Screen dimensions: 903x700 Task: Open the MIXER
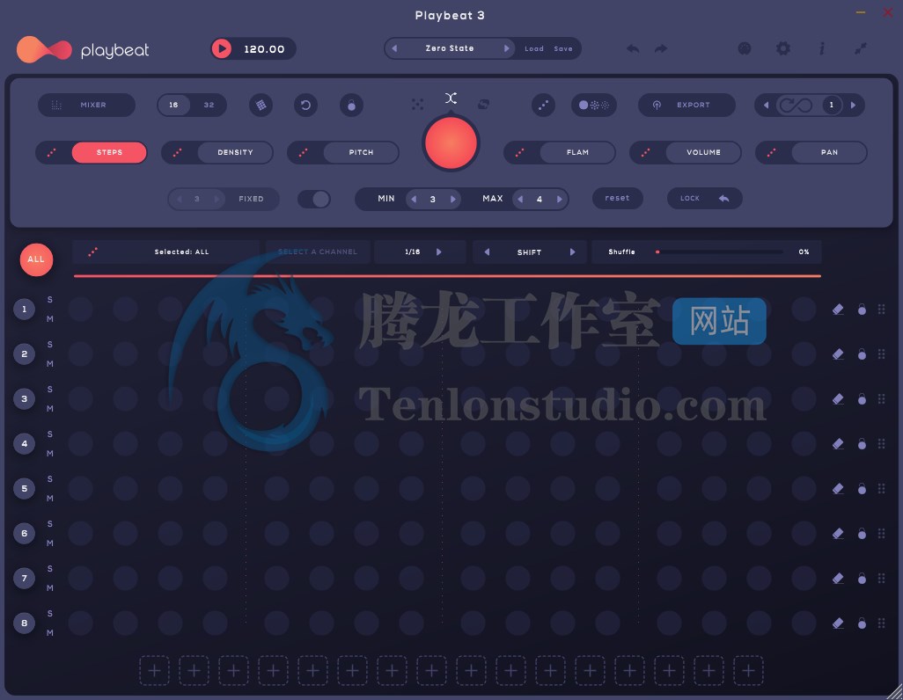click(x=86, y=106)
